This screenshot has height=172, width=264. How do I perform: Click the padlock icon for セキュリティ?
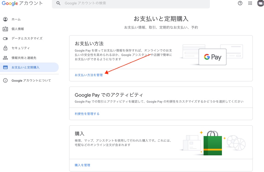tap(5, 48)
